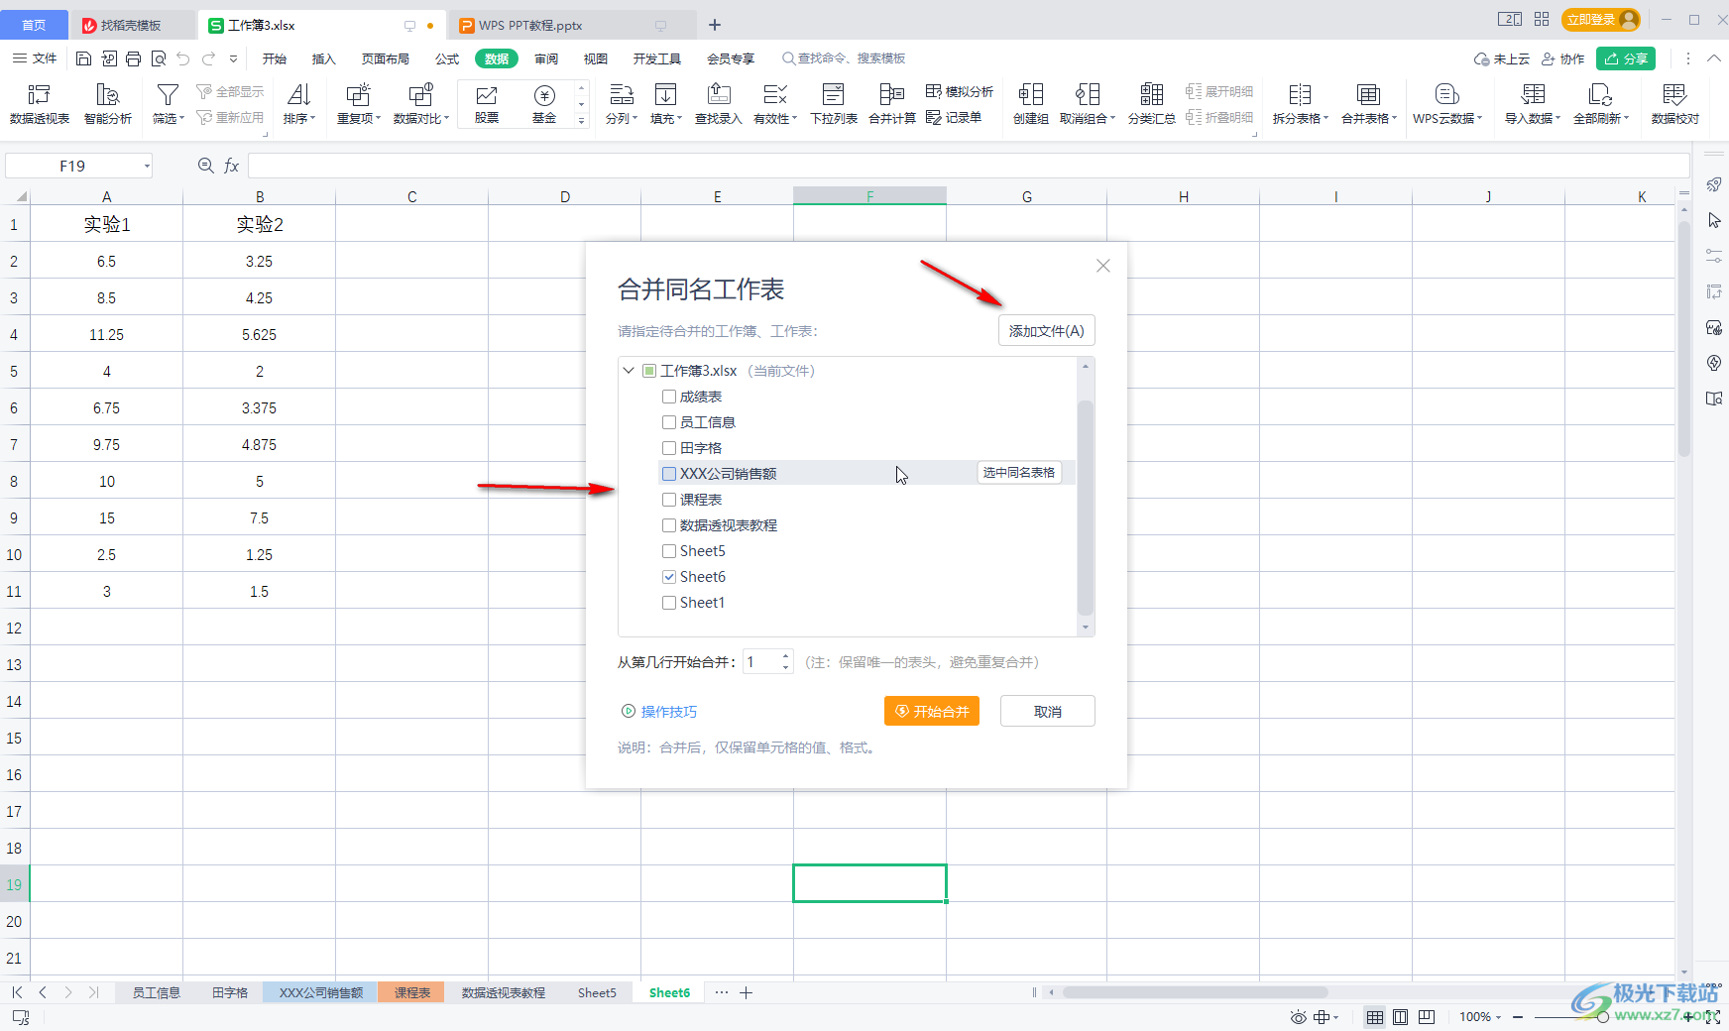Click the 取消 cancel button
This screenshot has height=1031, width=1729.
coord(1048,712)
